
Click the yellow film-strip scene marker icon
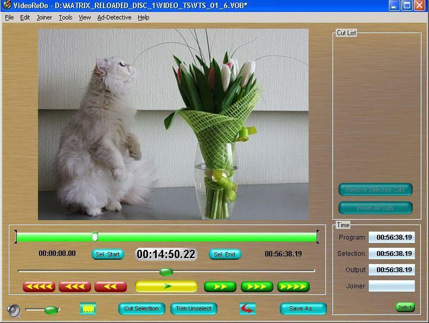[88, 309]
